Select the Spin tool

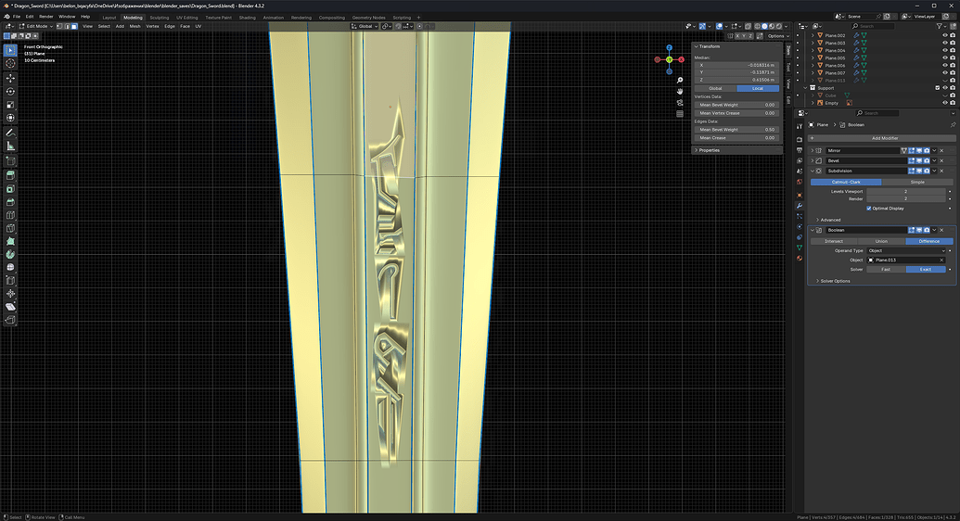coord(10,254)
